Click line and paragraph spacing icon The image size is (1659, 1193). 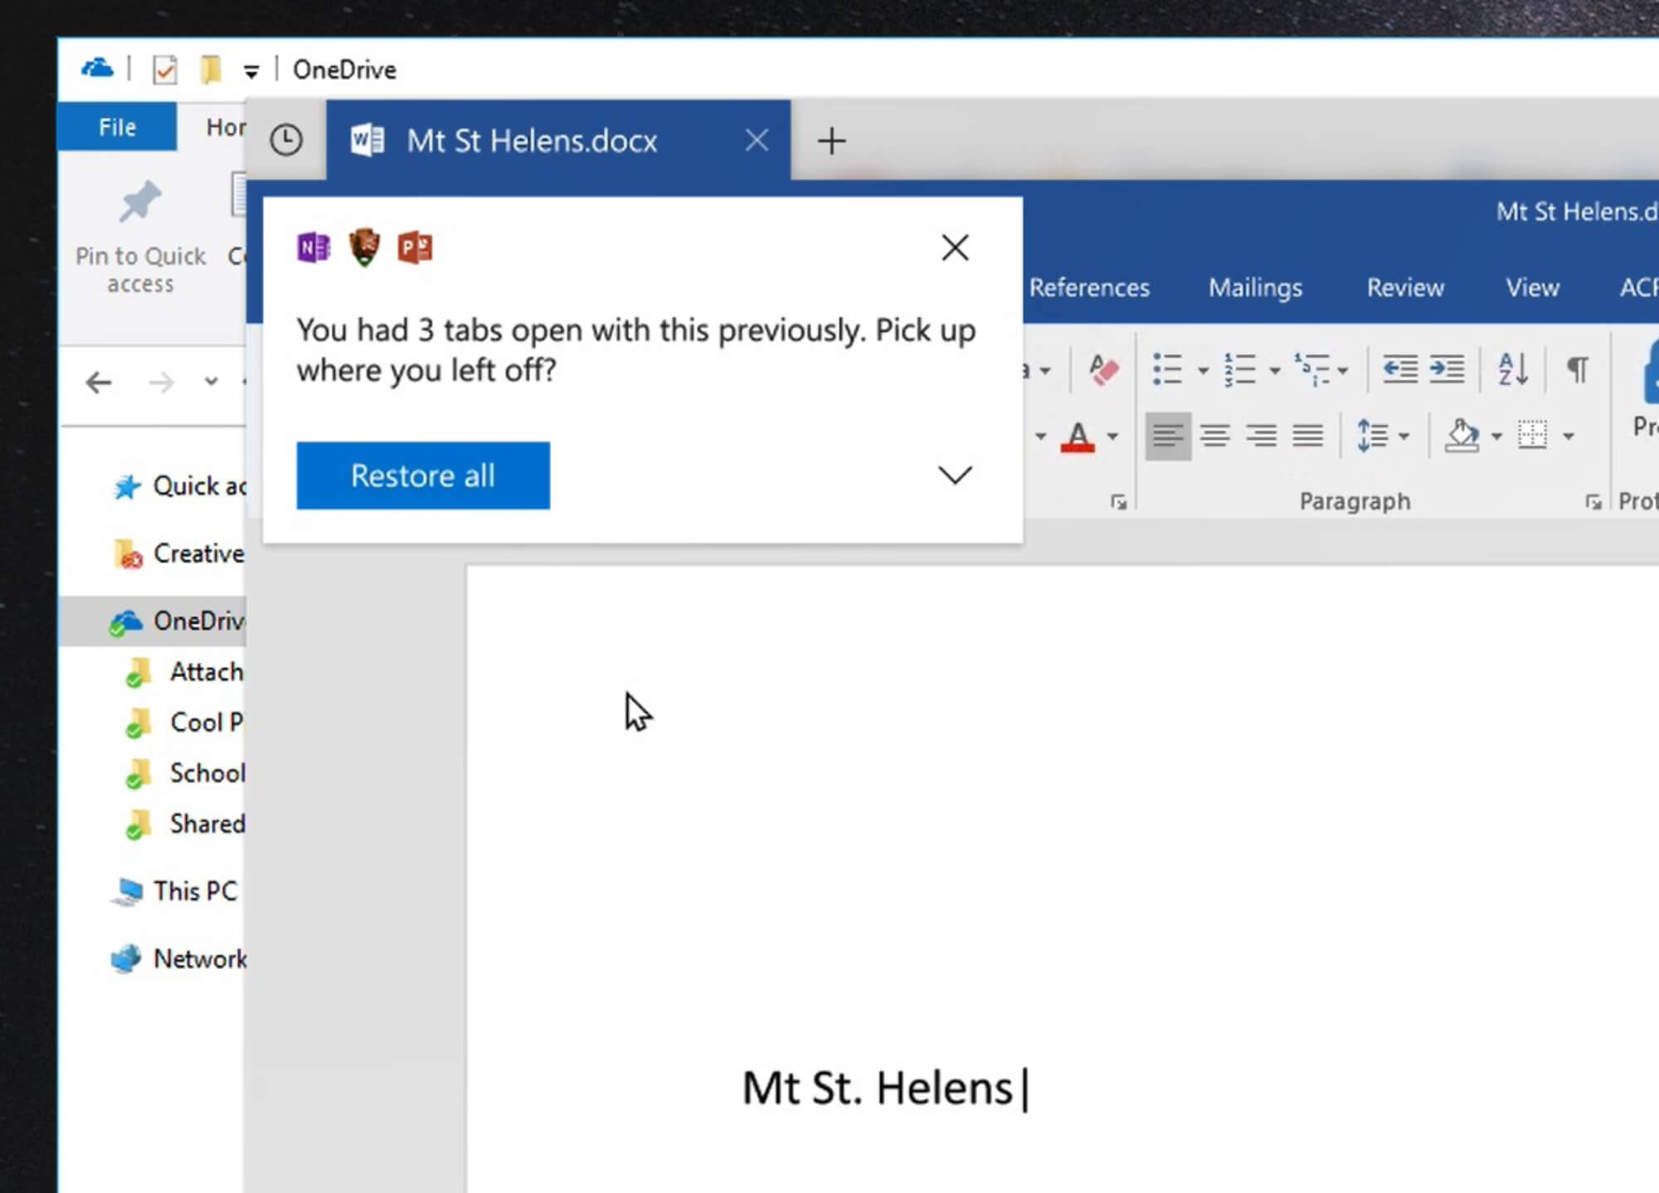pos(1372,436)
